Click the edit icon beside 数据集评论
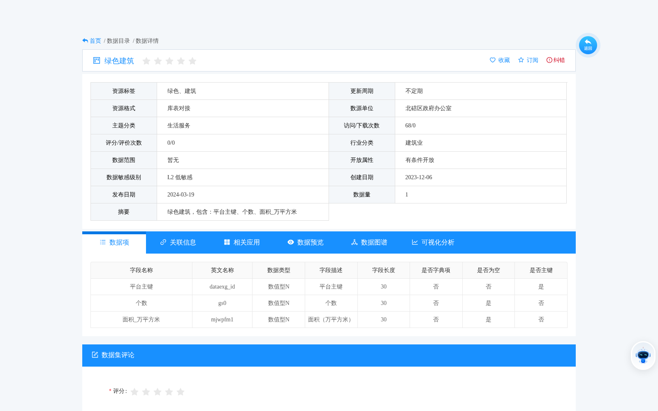The height and width of the screenshot is (411, 658). (95, 355)
